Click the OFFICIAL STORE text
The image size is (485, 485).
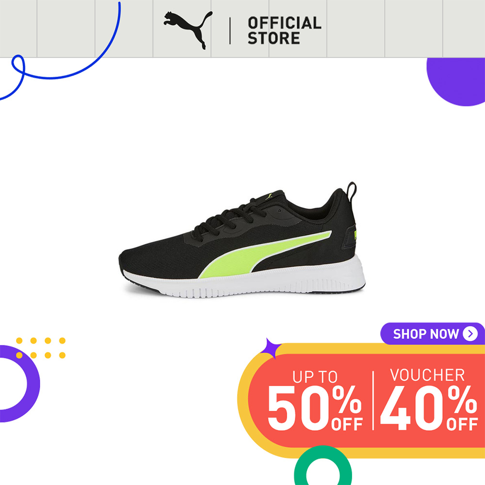point(284,31)
